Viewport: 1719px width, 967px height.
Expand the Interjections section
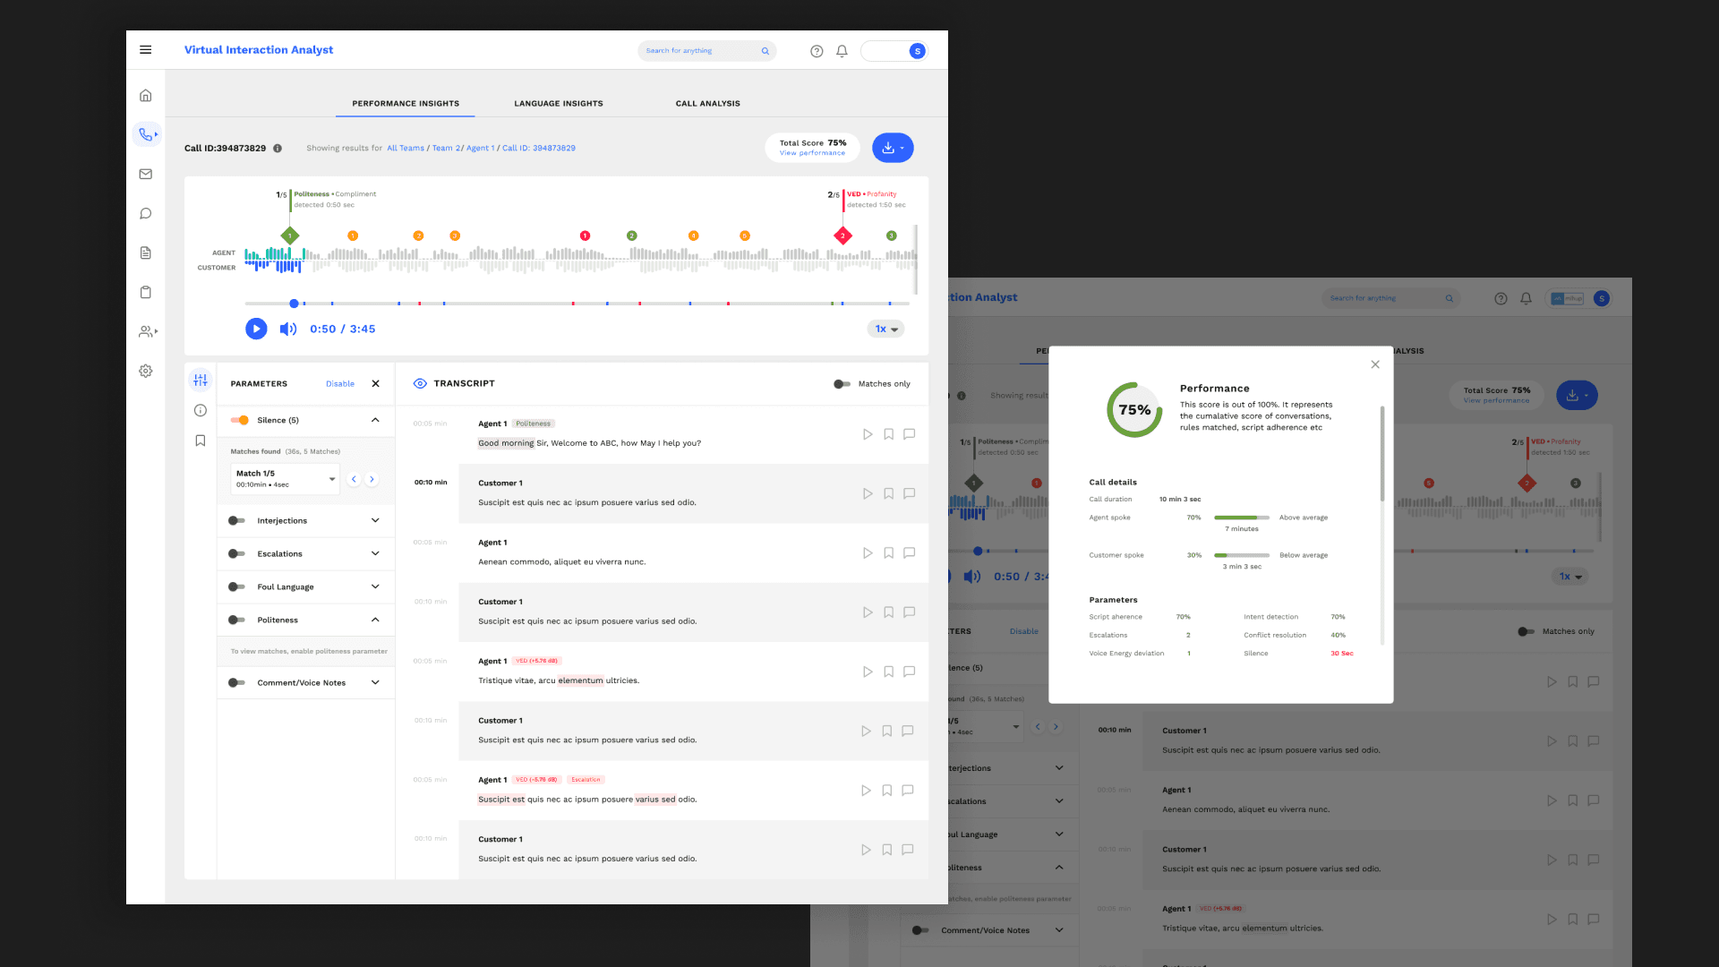(375, 520)
